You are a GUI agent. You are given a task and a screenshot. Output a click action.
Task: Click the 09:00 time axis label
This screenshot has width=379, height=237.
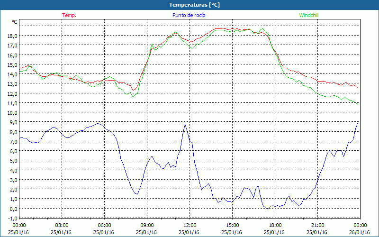pyautogui.click(x=147, y=226)
